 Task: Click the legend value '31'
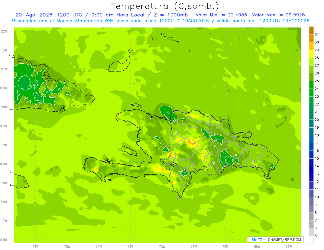317,35
